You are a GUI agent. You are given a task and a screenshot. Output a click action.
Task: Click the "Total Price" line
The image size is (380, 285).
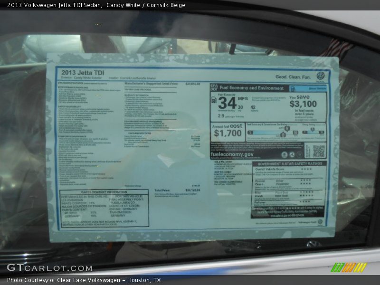[x=177, y=190]
